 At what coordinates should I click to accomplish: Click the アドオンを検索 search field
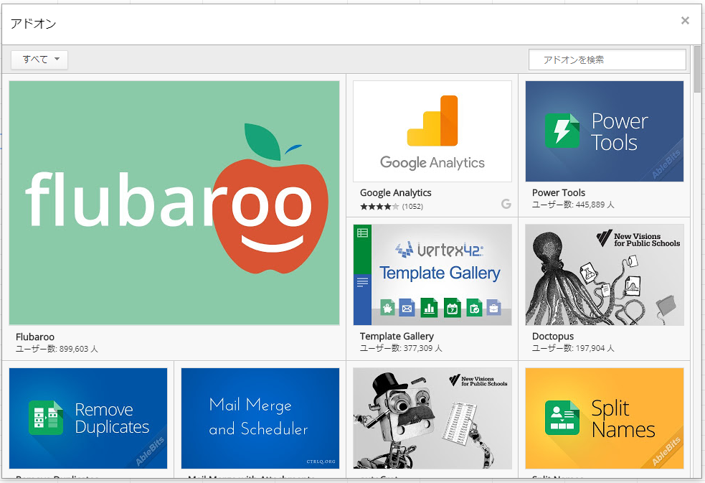tap(607, 60)
